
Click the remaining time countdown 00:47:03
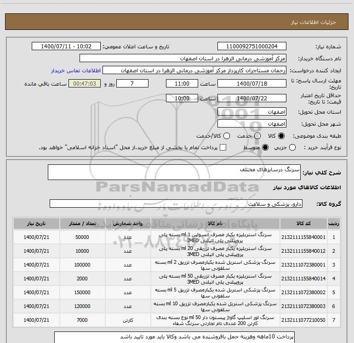pyautogui.click(x=85, y=83)
